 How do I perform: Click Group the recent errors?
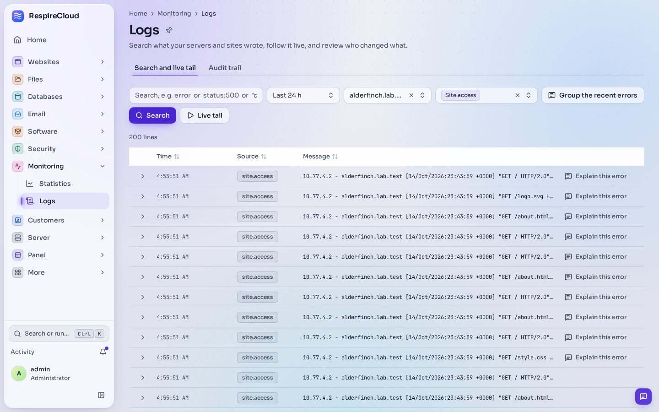click(x=593, y=95)
